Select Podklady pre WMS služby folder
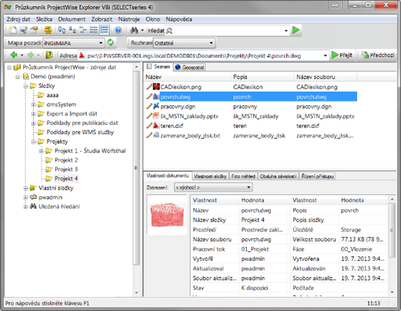 click(80, 132)
